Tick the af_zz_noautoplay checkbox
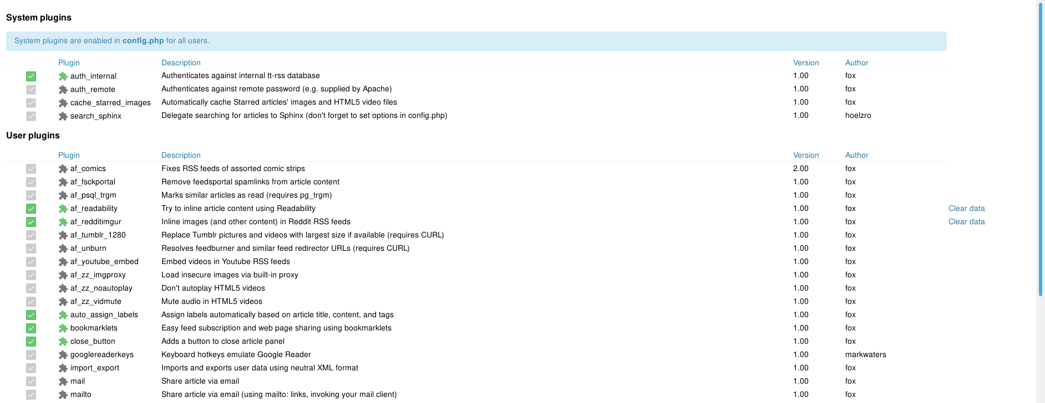1045x403 pixels. coord(31,288)
